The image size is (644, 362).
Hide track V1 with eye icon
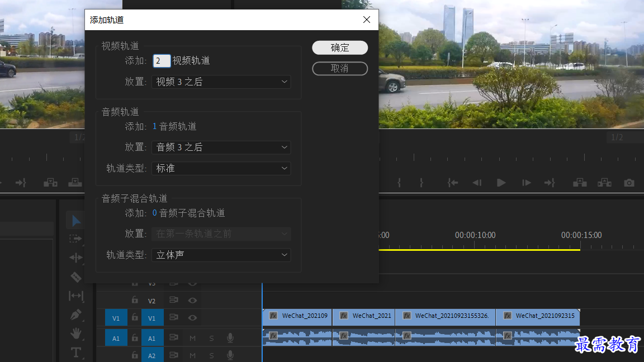point(192,318)
